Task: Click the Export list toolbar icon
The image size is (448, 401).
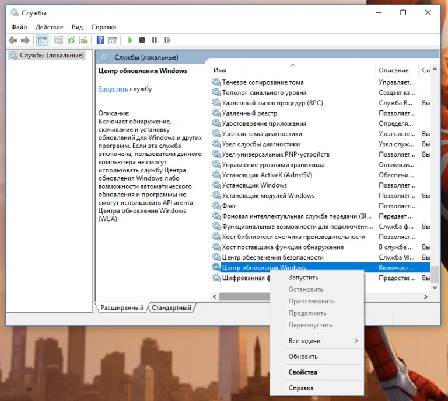Action: [x=84, y=40]
